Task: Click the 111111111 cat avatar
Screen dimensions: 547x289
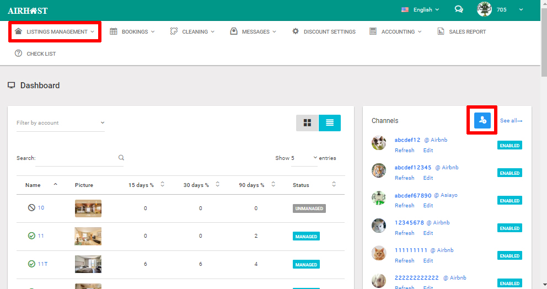Action: (x=379, y=253)
